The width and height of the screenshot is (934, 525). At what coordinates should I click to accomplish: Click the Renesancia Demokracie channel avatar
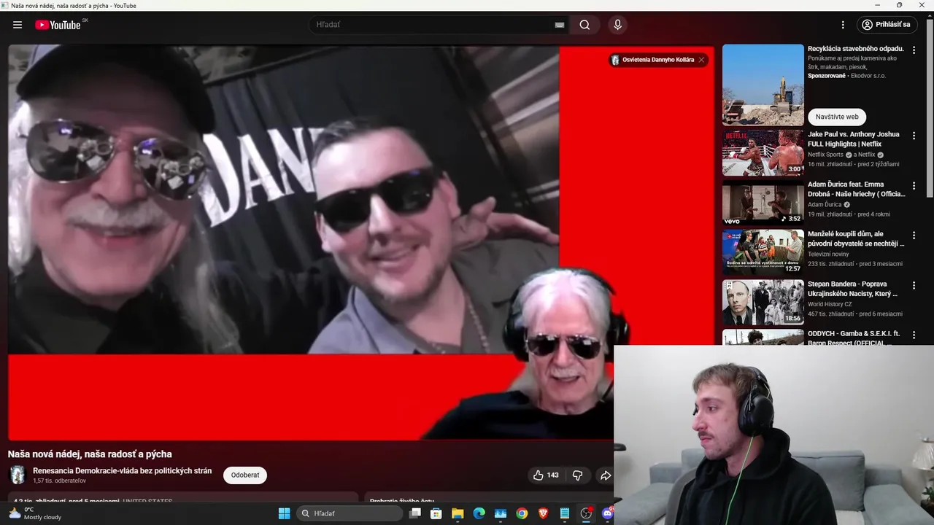pos(18,475)
